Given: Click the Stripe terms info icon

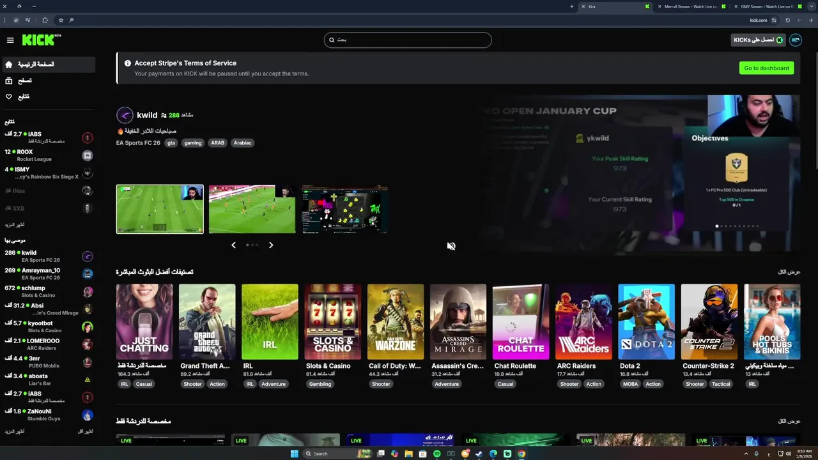Looking at the screenshot, I should tap(128, 63).
